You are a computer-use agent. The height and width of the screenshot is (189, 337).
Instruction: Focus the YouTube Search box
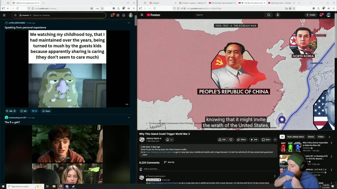pyautogui.click(x=229, y=15)
